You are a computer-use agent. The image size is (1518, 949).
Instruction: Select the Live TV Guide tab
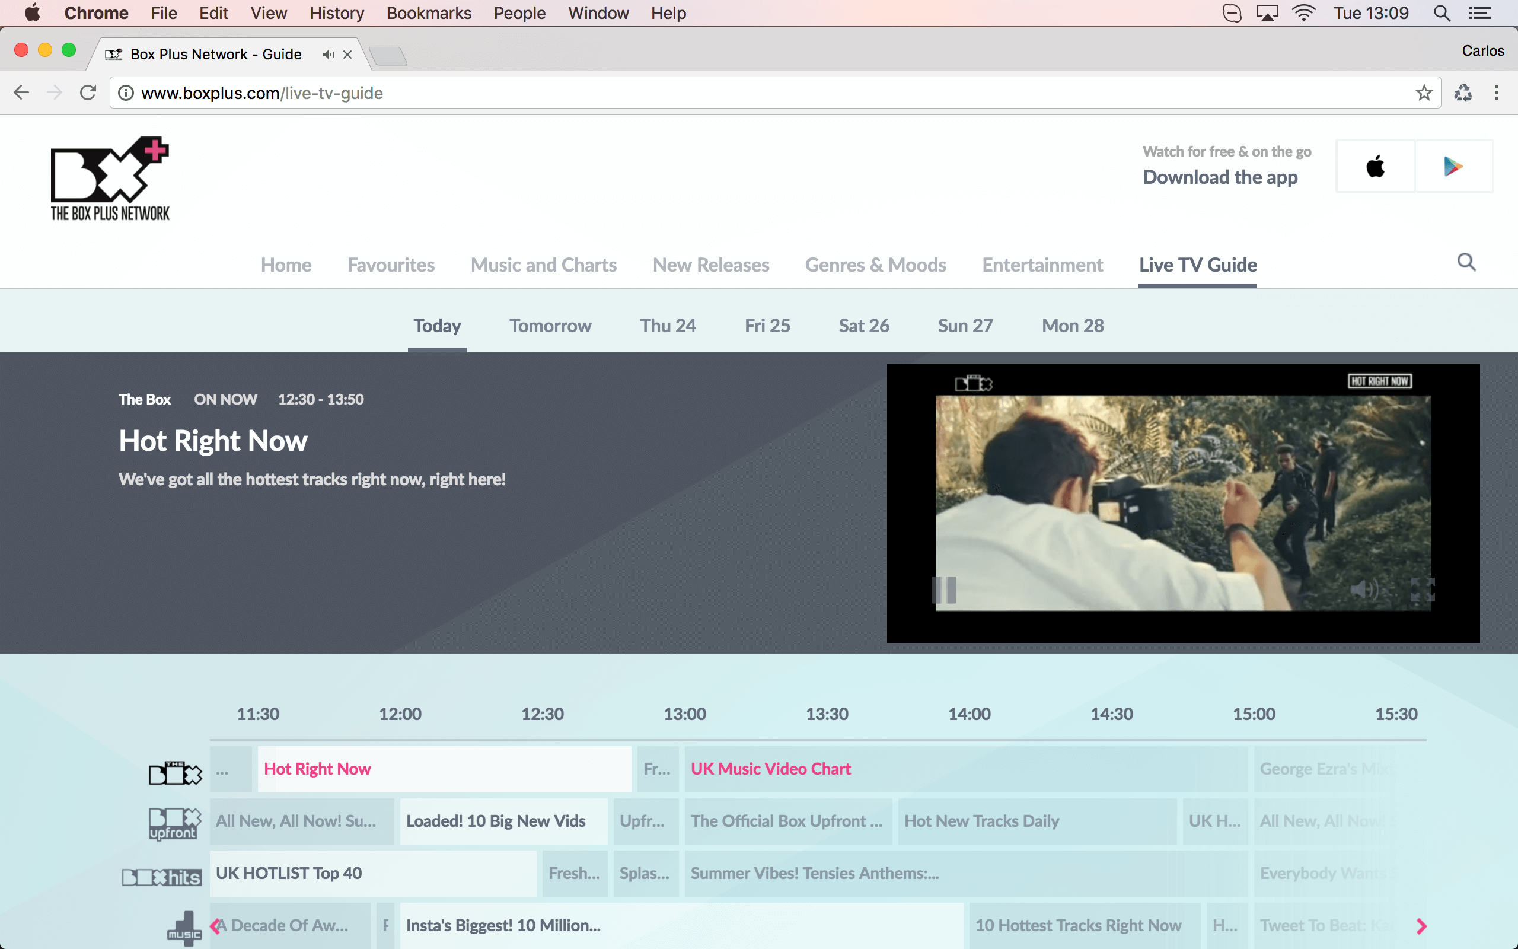coord(1197,265)
